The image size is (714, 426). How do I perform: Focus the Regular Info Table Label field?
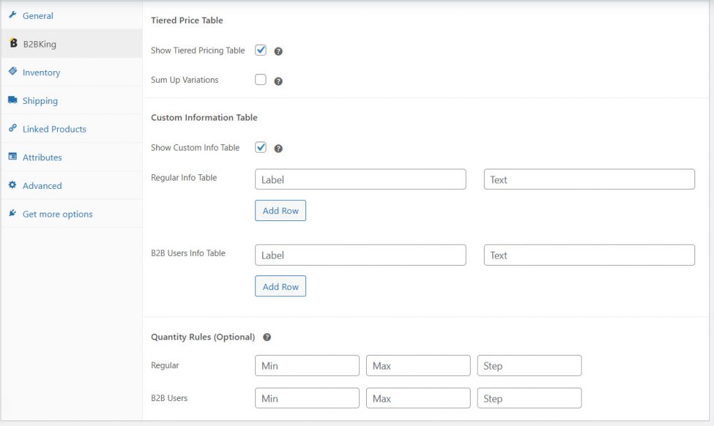point(360,179)
